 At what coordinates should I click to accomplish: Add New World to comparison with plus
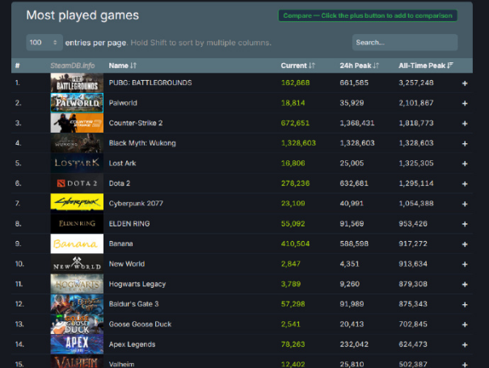465,264
